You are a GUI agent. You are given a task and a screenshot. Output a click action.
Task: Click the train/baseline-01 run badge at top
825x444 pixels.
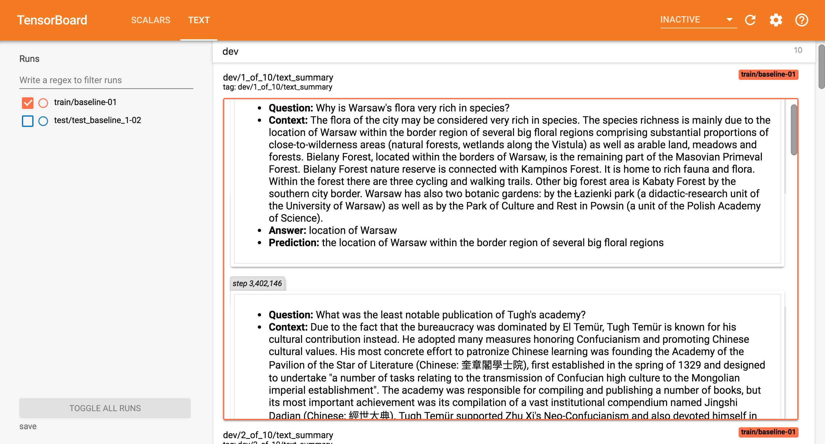tap(768, 74)
